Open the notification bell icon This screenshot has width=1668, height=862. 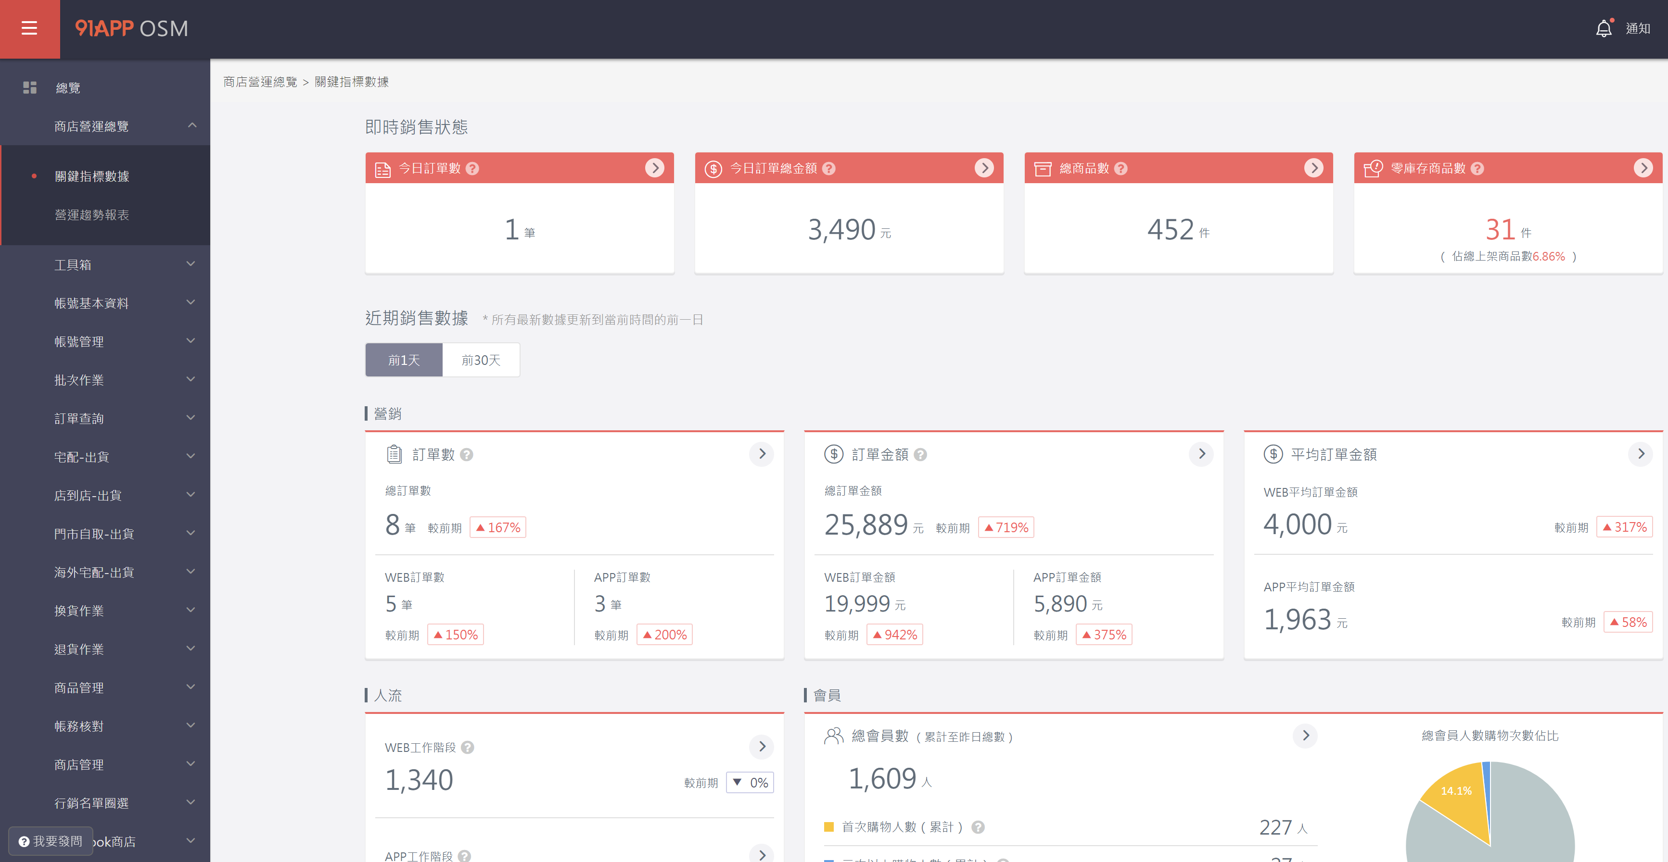[1603, 28]
